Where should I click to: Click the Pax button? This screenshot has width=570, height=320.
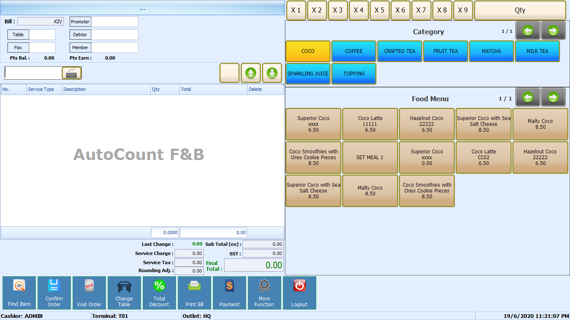pos(18,47)
